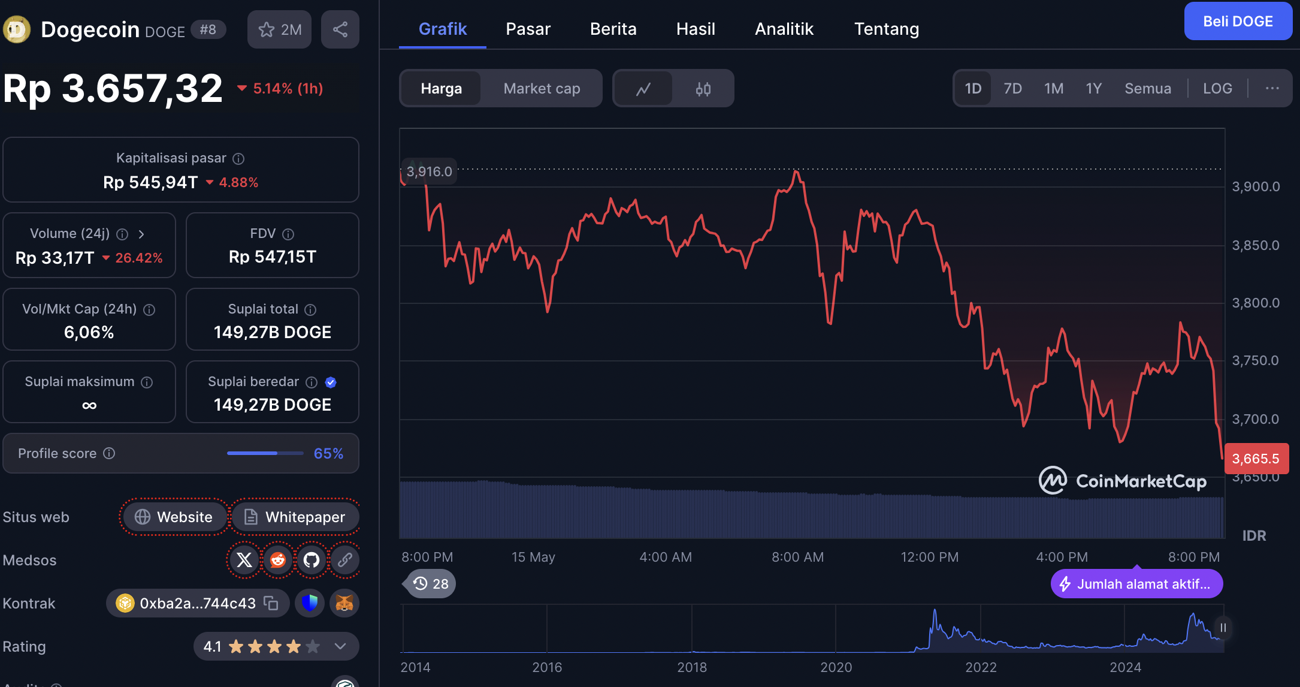
Task: Select the line chart toggle
Action: tap(643, 89)
